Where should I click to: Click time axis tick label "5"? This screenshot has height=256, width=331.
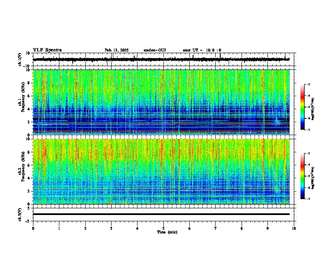pos(163,228)
